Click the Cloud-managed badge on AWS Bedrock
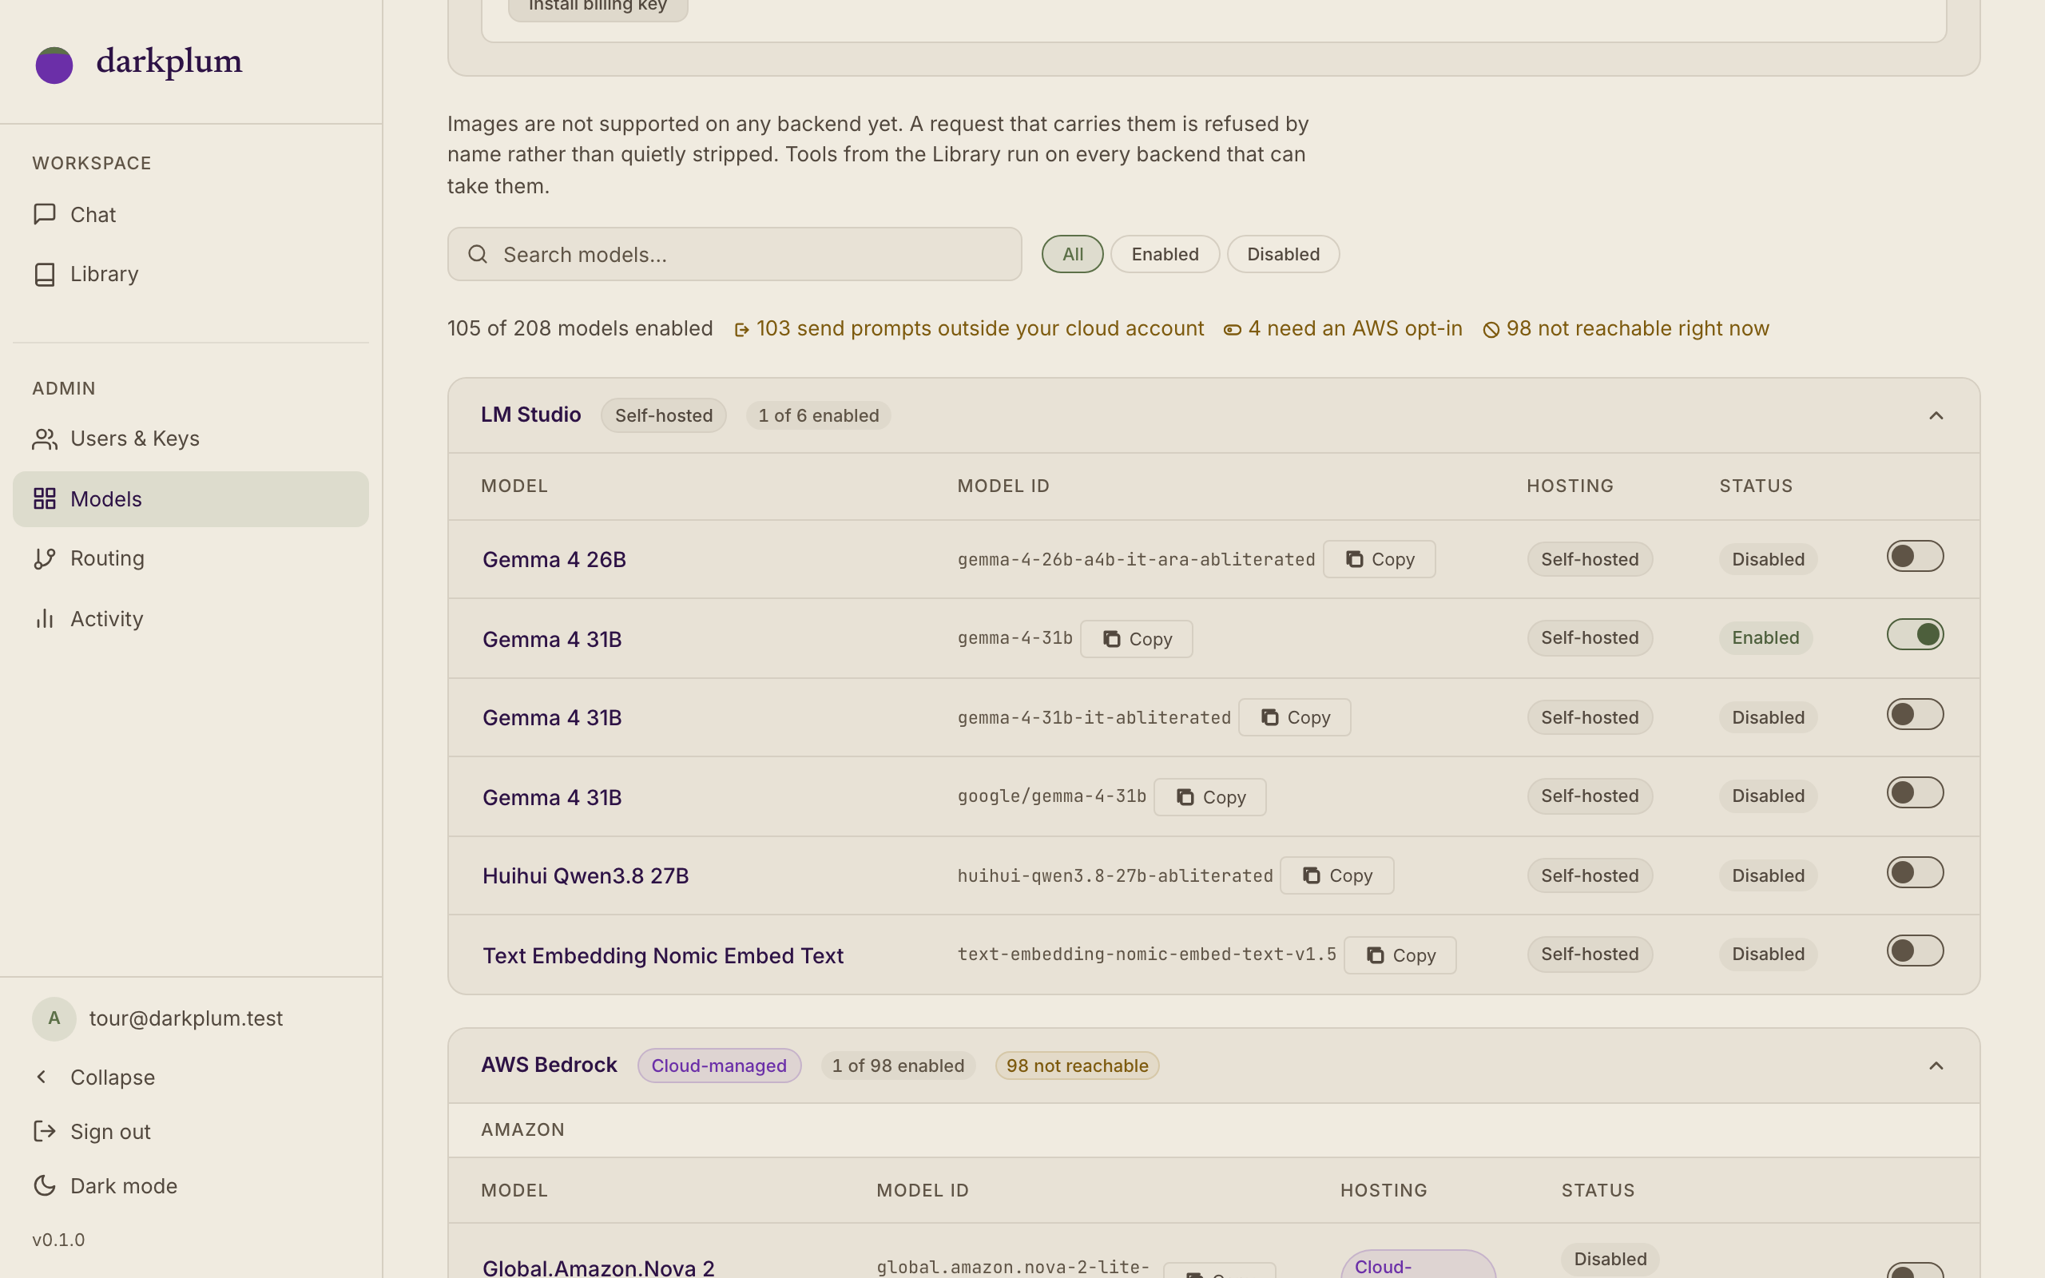This screenshot has height=1278, width=2045. click(719, 1065)
